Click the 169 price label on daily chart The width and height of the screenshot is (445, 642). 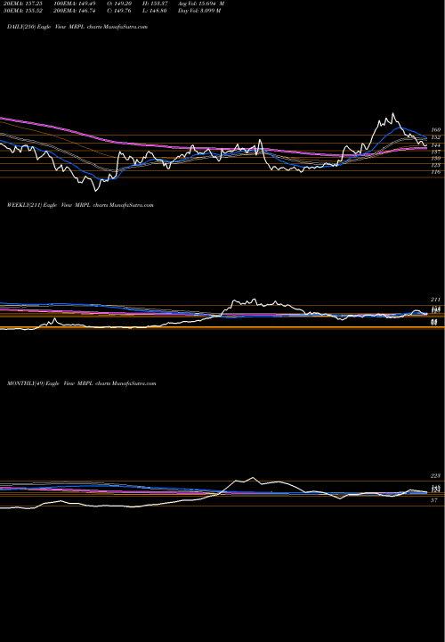pyautogui.click(x=435, y=129)
